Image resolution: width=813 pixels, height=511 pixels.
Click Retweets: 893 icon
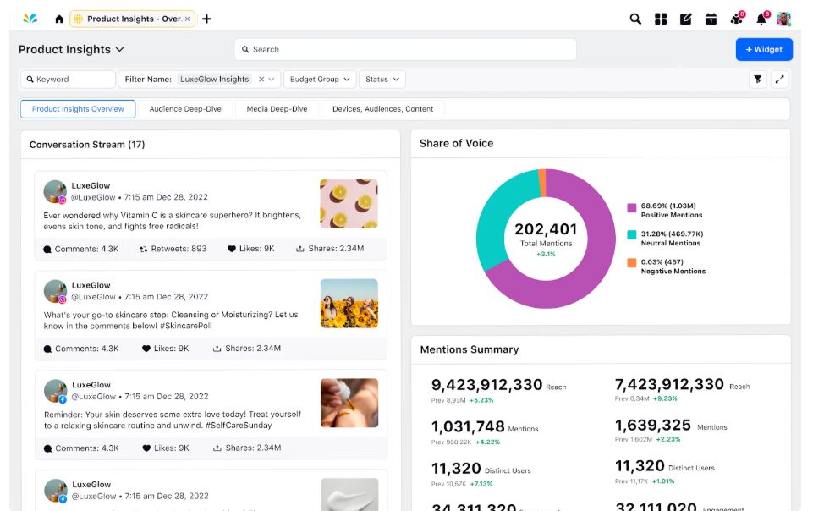click(x=144, y=250)
